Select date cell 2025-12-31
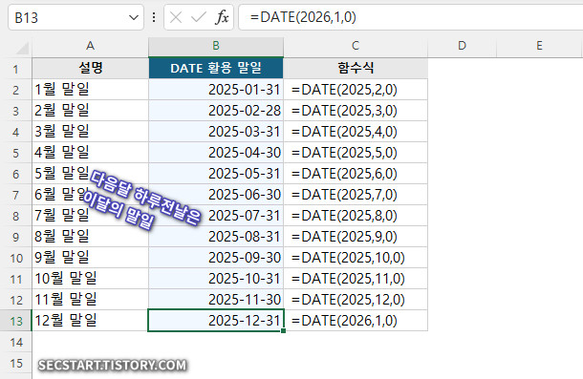 point(216,321)
